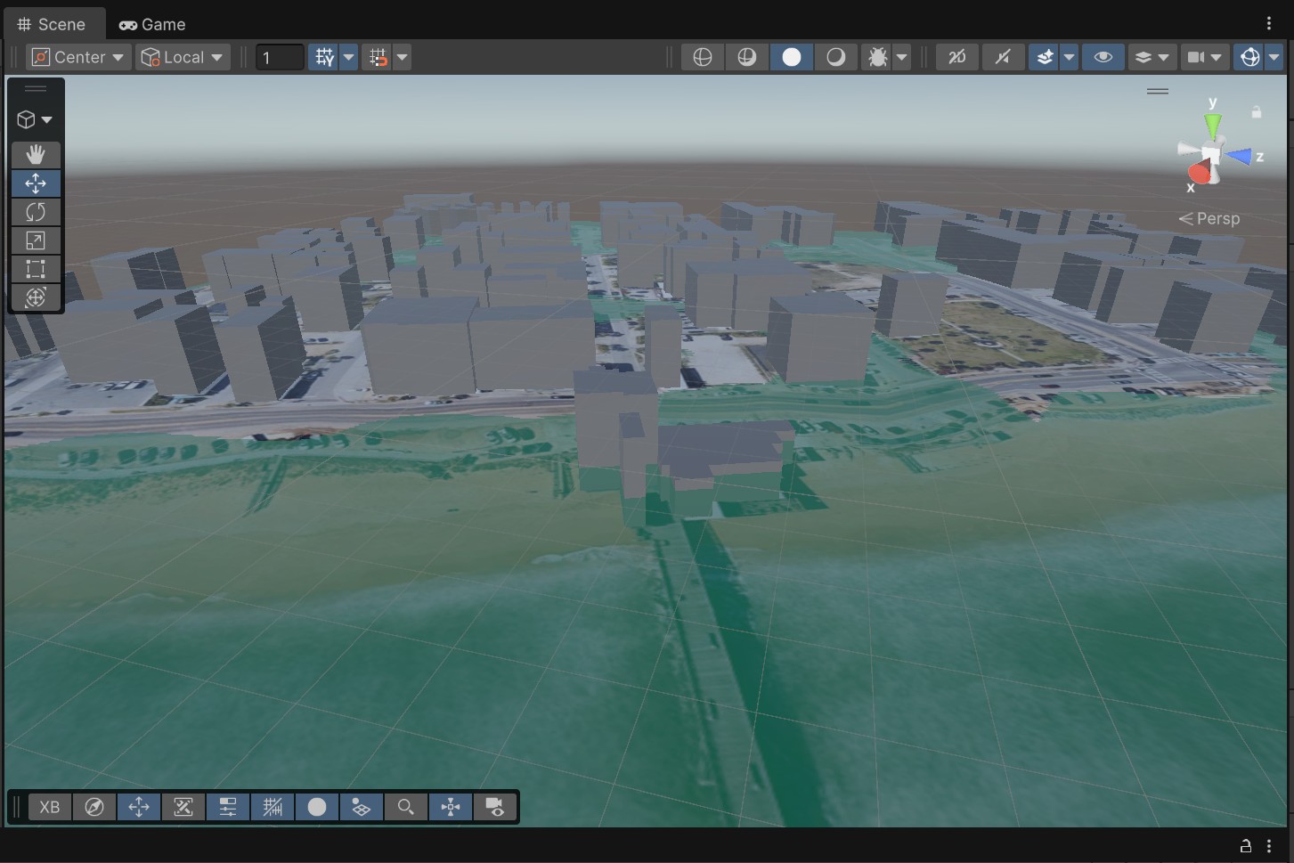
Task: Switch to the Game tab
Action: 152,24
